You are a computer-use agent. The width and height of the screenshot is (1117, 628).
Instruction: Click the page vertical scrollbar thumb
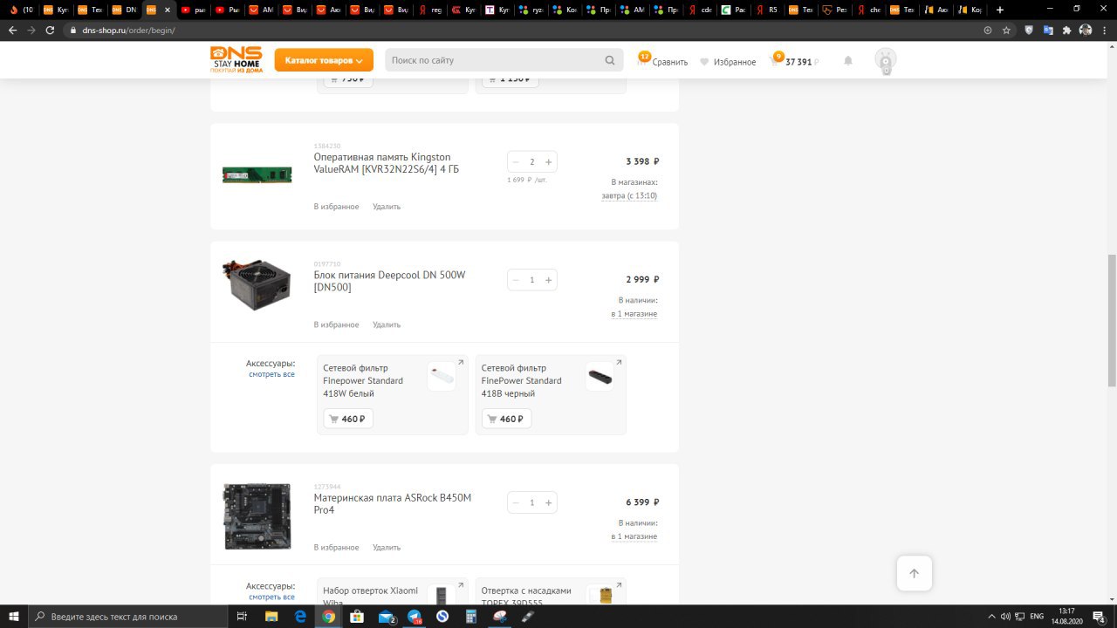(1112, 320)
